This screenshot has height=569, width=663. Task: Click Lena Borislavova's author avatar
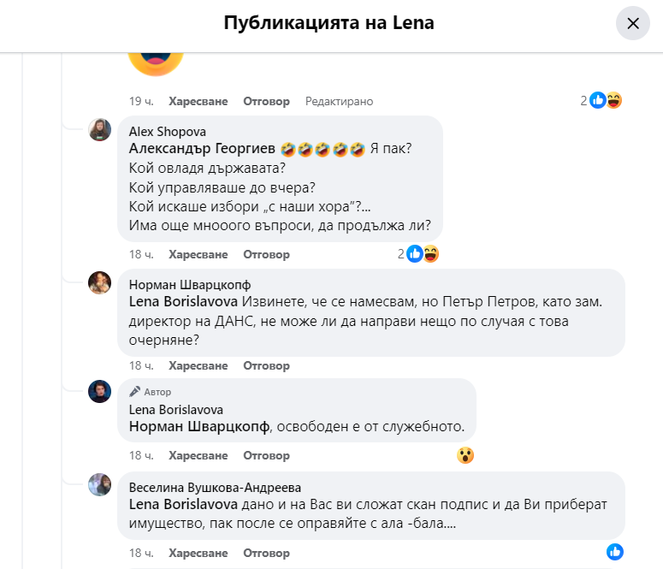(x=100, y=391)
